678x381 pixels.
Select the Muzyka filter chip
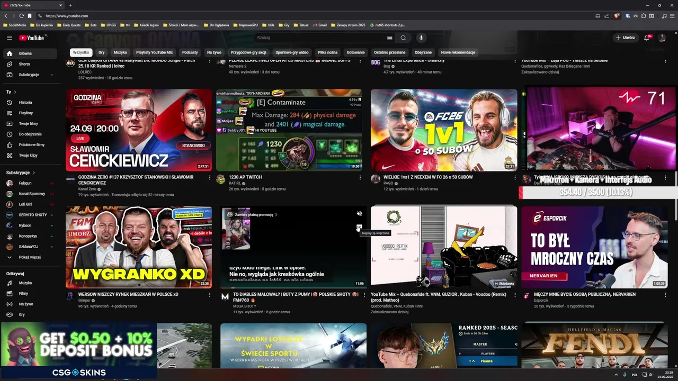[120, 52]
